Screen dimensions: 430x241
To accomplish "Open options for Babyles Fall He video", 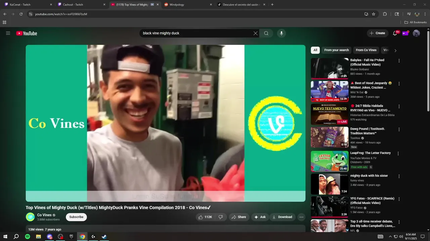I will point(399,61).
